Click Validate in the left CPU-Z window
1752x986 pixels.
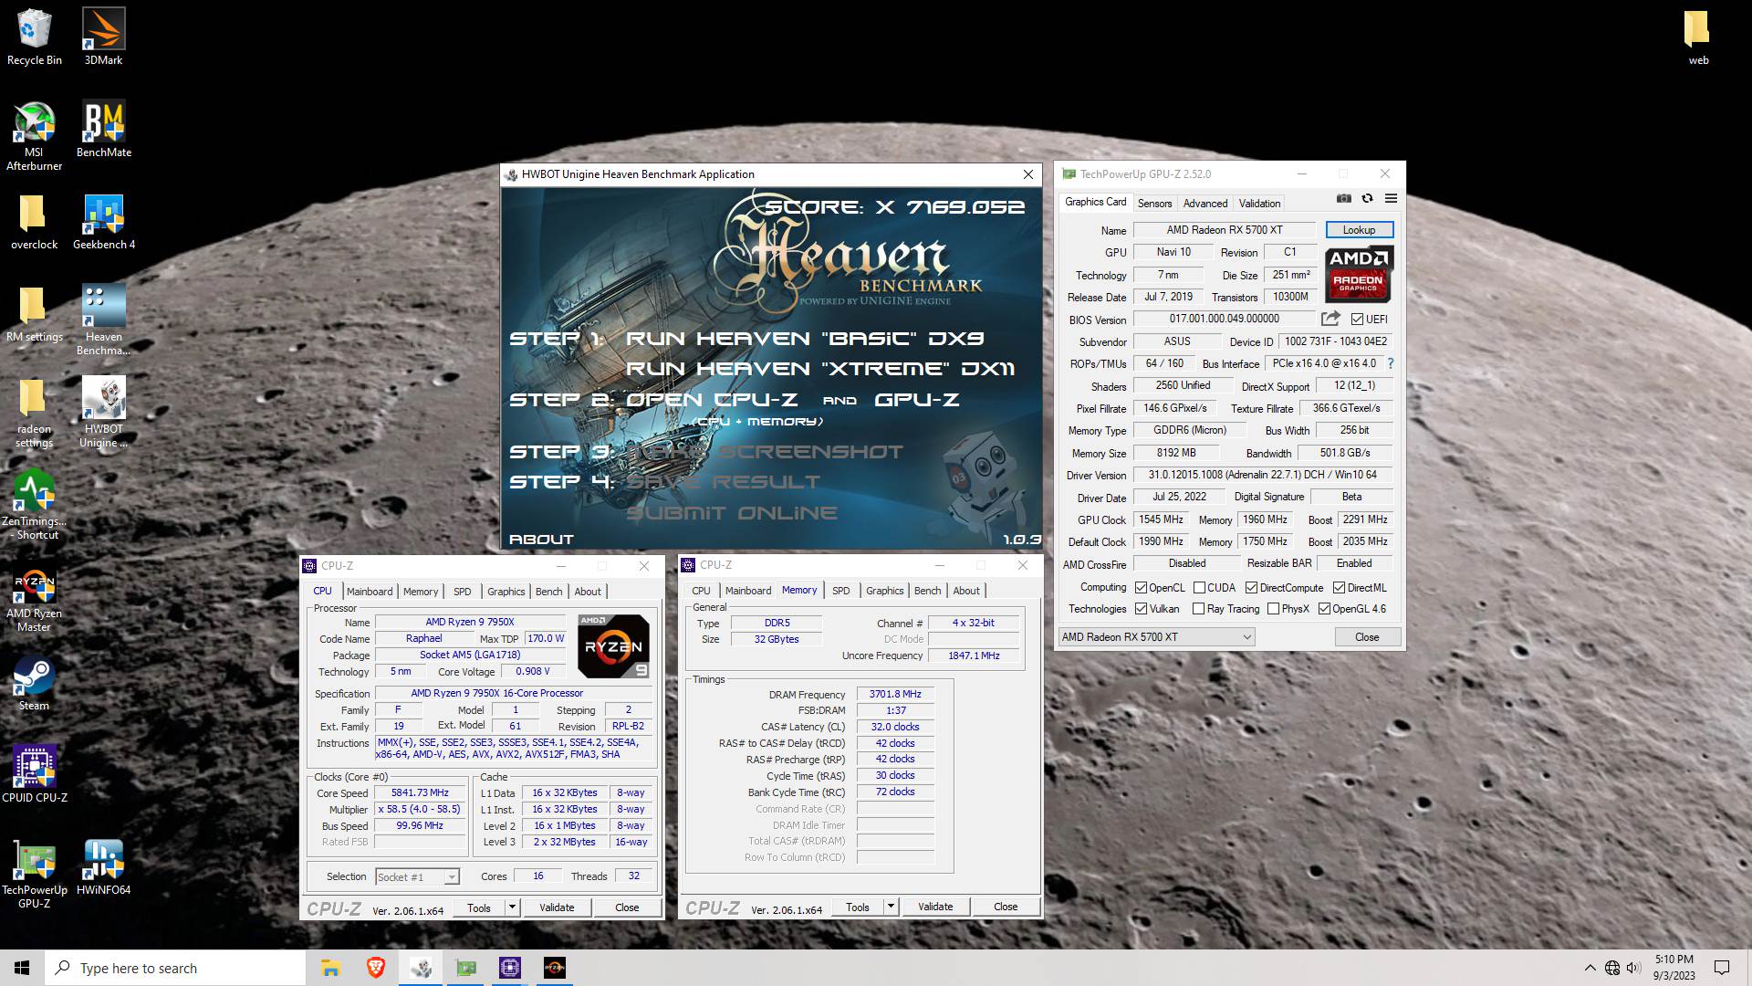(557, 907)
